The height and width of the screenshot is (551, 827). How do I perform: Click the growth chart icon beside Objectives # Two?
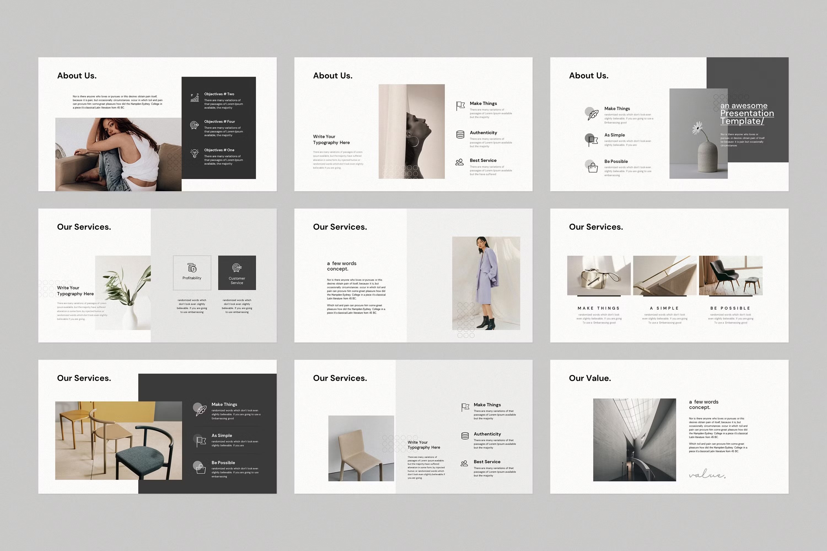click(194, 97)
